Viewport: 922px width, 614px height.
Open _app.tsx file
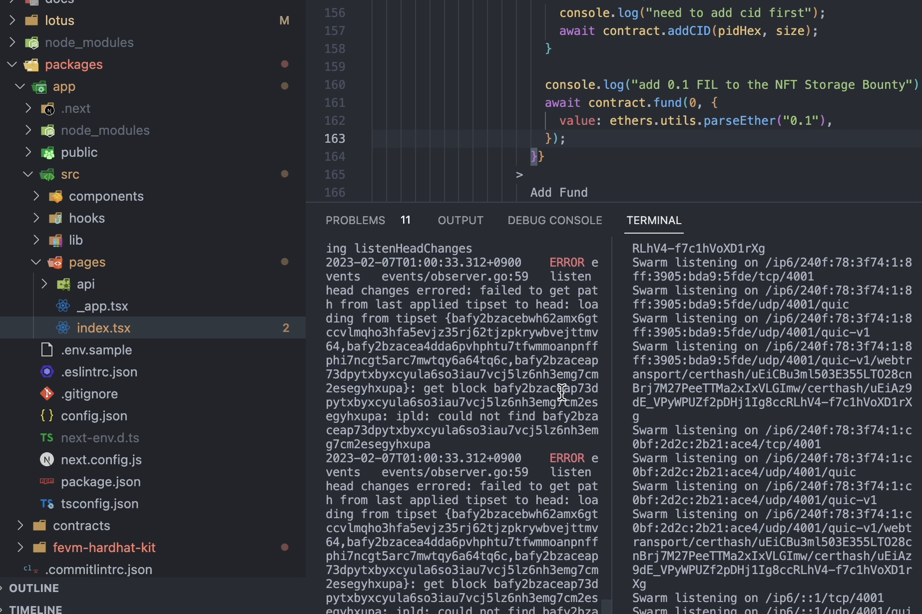click(102, 306)
